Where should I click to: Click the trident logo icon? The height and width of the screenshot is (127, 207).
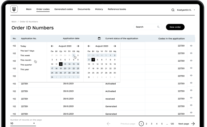(x=14, y=9)
